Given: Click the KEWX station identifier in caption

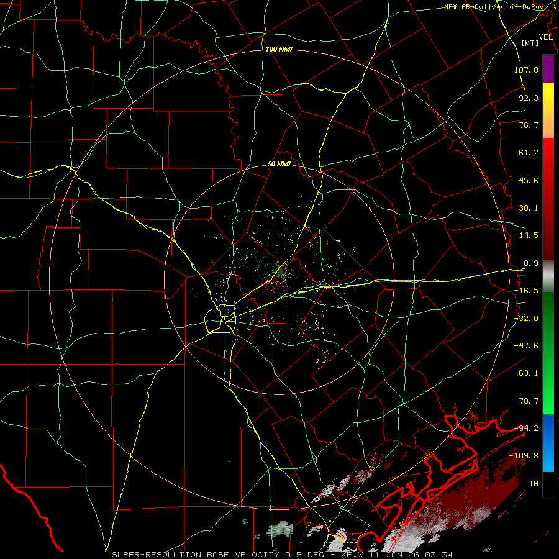Looking at the screenshot, I should 352,555.
